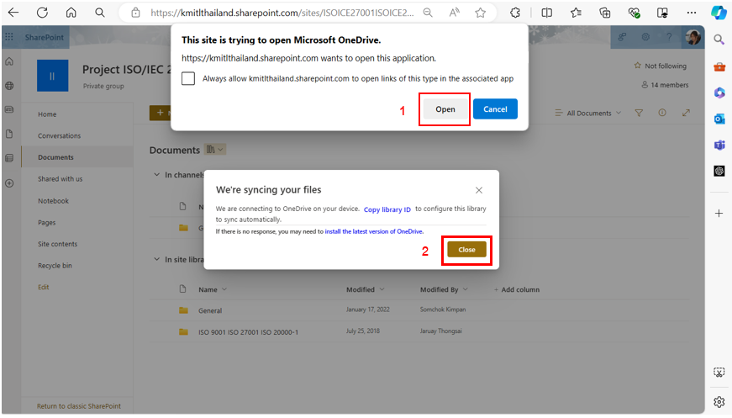Click the Edge Copilot sidebar icon

click(x=719, y=13)
